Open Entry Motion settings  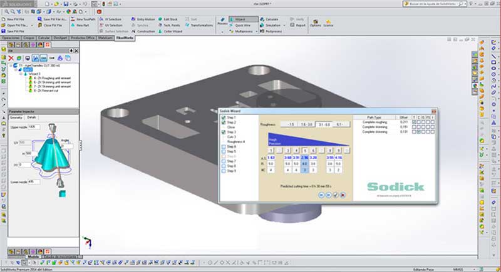pos(143,19)
